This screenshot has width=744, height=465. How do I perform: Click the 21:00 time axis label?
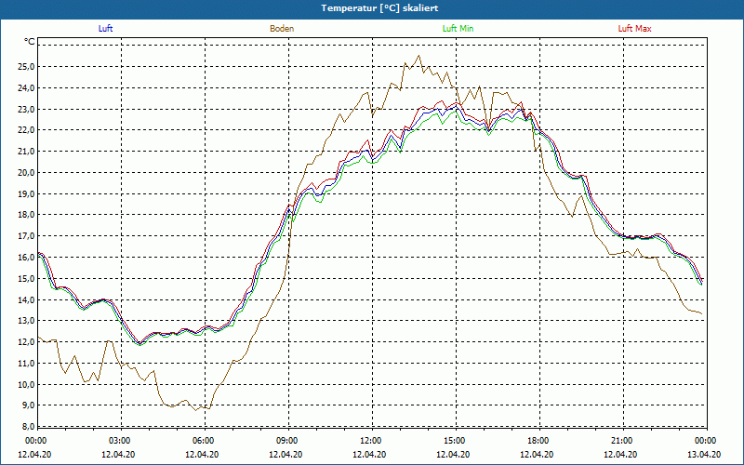click(622, 441)
